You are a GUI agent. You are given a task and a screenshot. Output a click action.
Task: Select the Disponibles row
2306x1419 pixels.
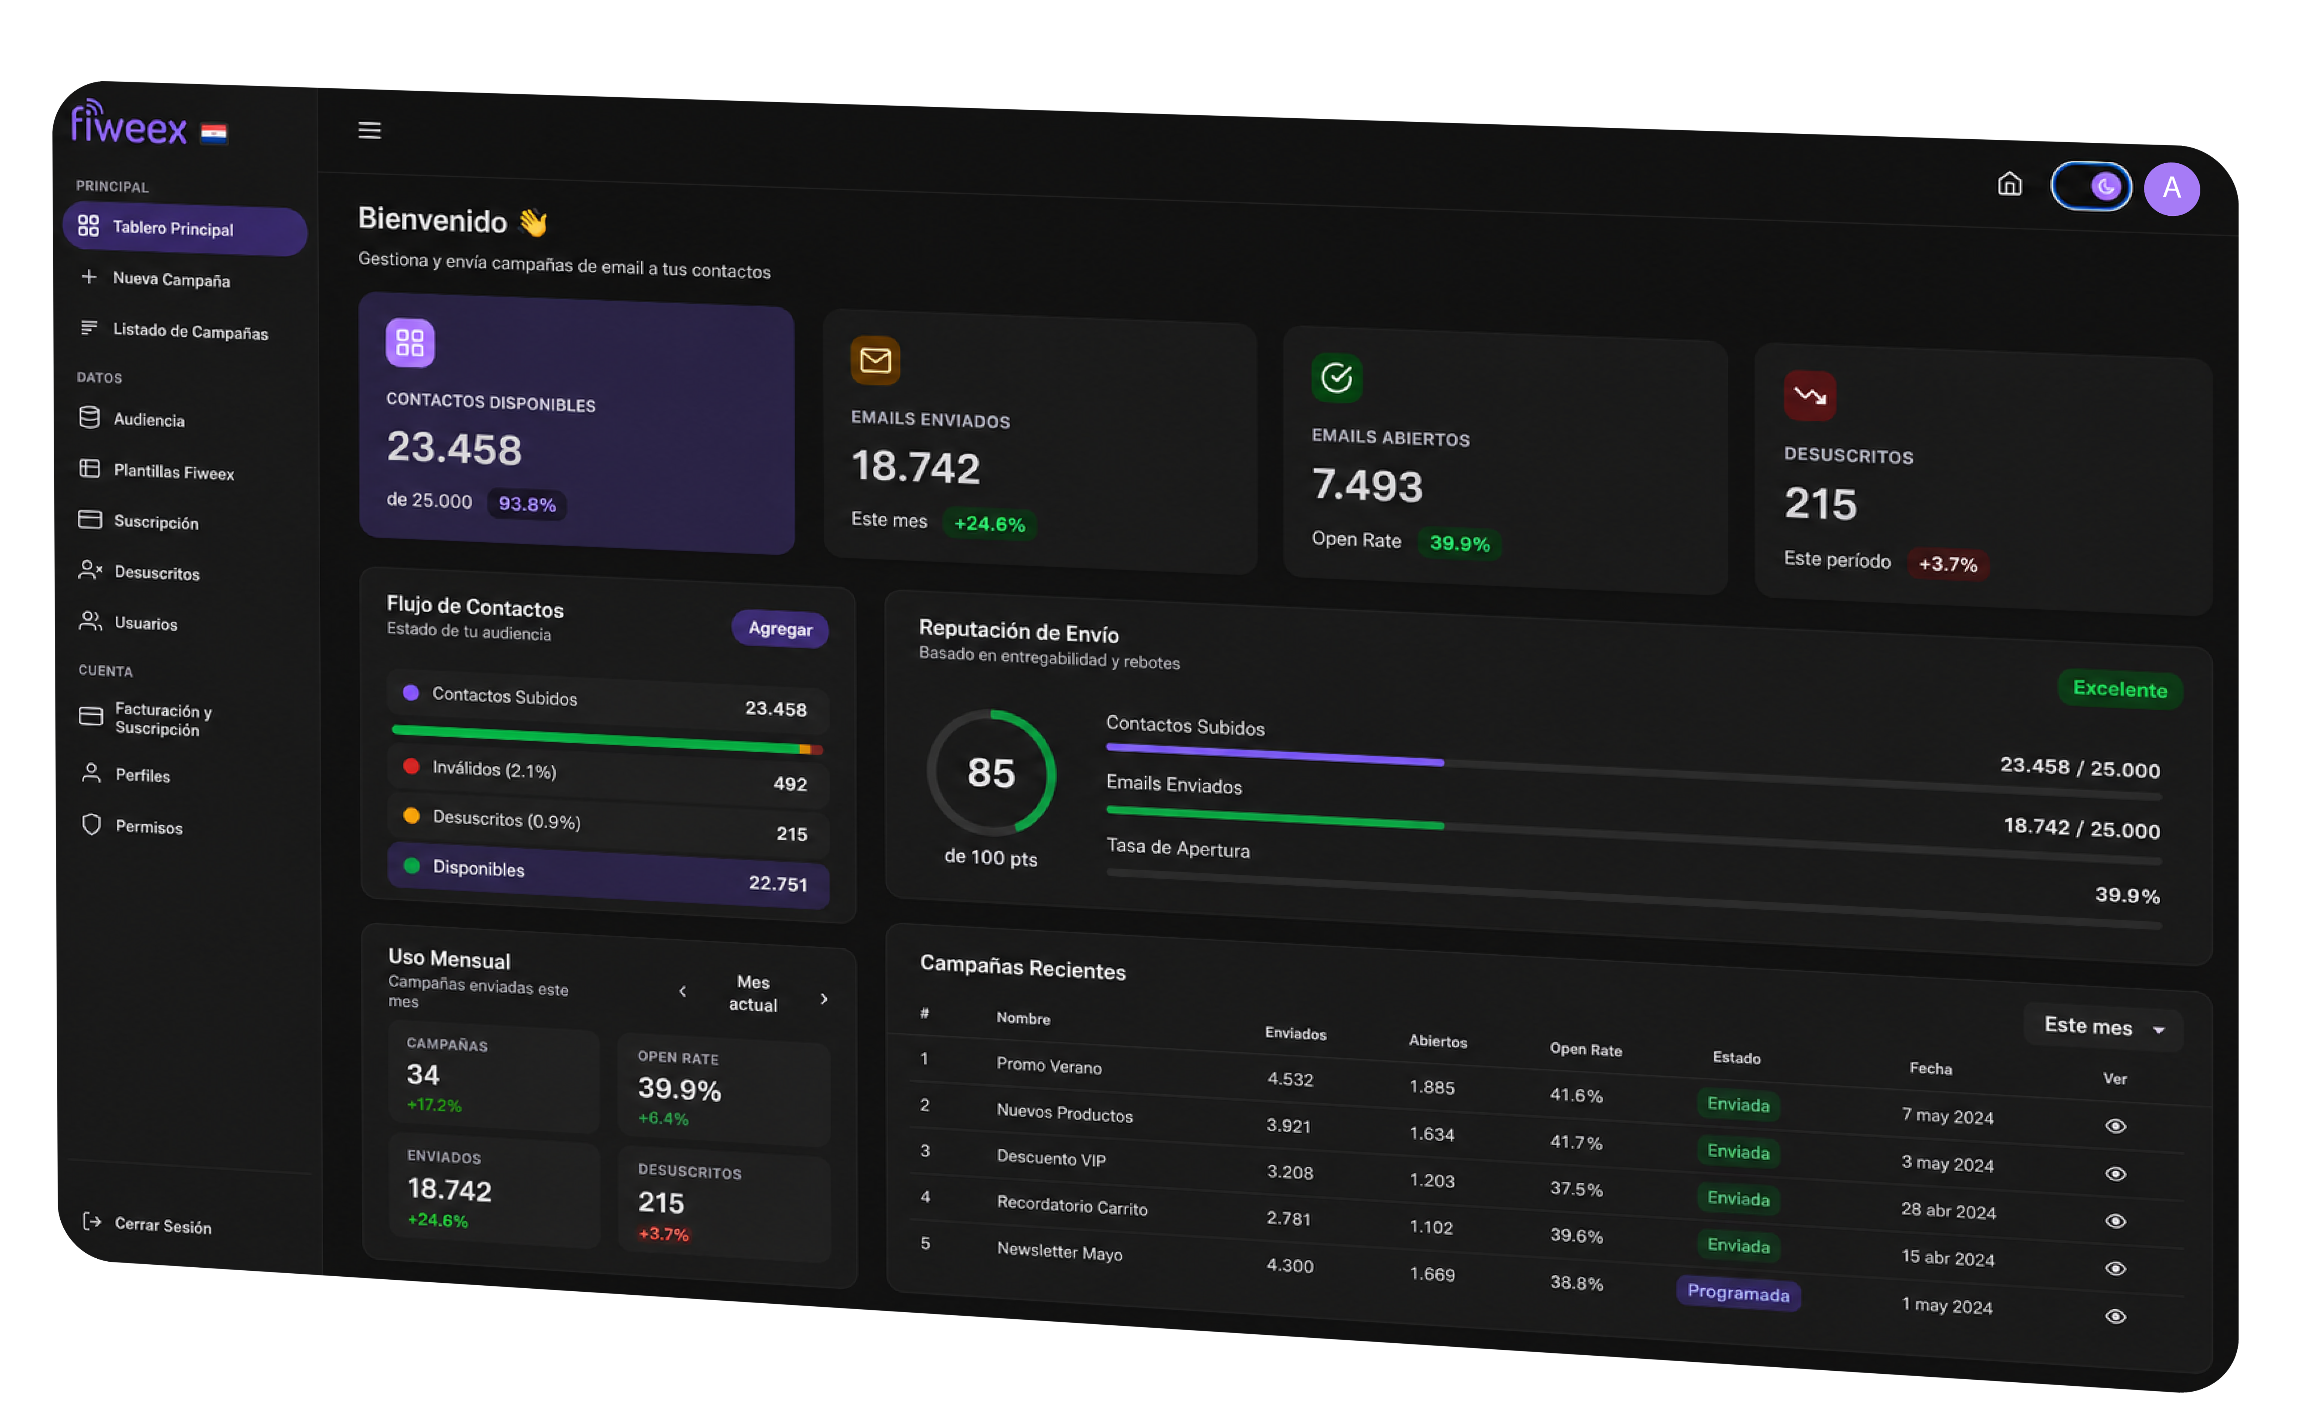click(x=608, y=875)
